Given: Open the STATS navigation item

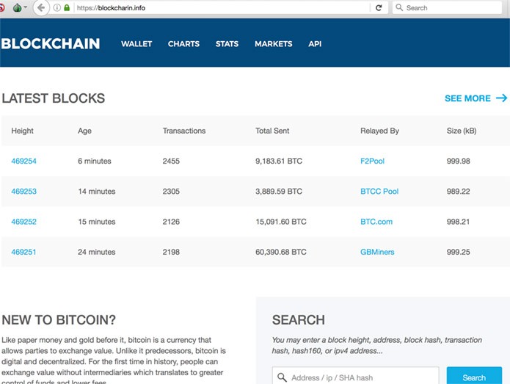Looking at the screenshot, I should 227,44.
